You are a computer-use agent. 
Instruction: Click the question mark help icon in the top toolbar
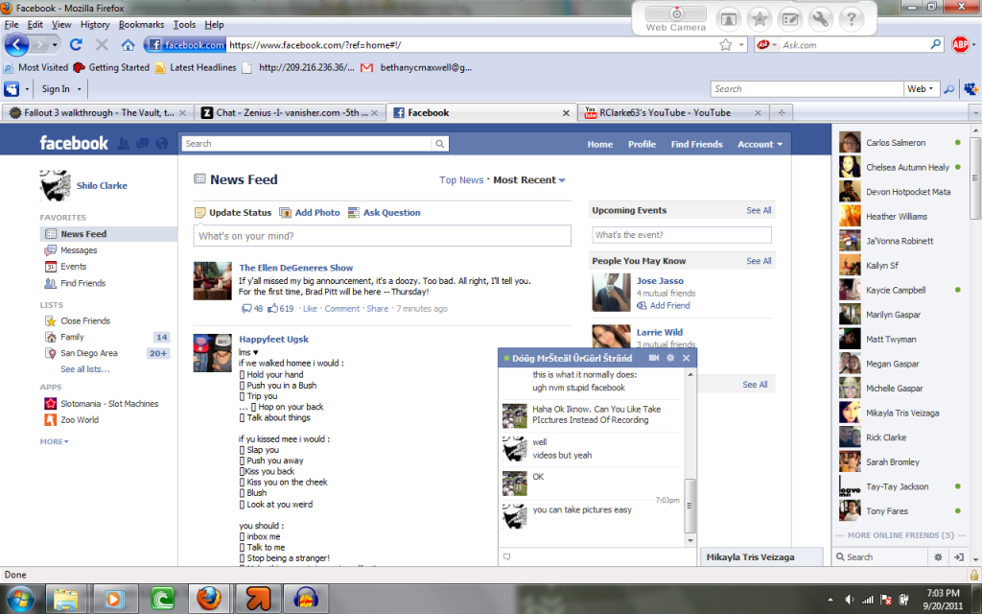point(852,19)
